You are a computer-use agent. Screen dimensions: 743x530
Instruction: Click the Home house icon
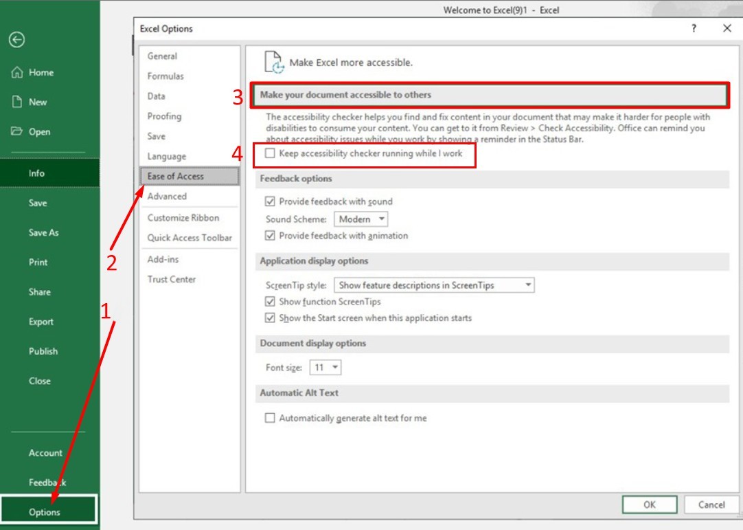(x=16, y=72)
